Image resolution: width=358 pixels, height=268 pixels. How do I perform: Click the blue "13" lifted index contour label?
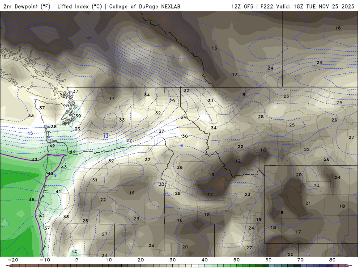106,136
